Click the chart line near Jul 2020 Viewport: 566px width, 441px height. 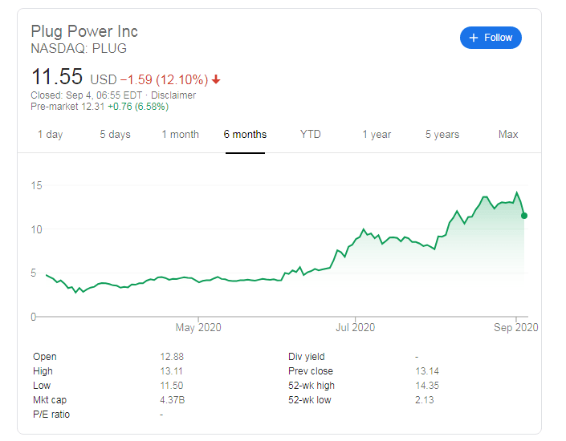pyautogui.click(x=354, y=237)
